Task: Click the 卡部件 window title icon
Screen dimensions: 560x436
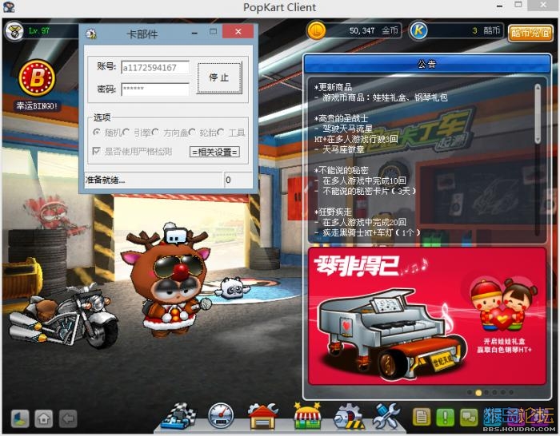Action: pyautogui.click(x=91, y=34)
